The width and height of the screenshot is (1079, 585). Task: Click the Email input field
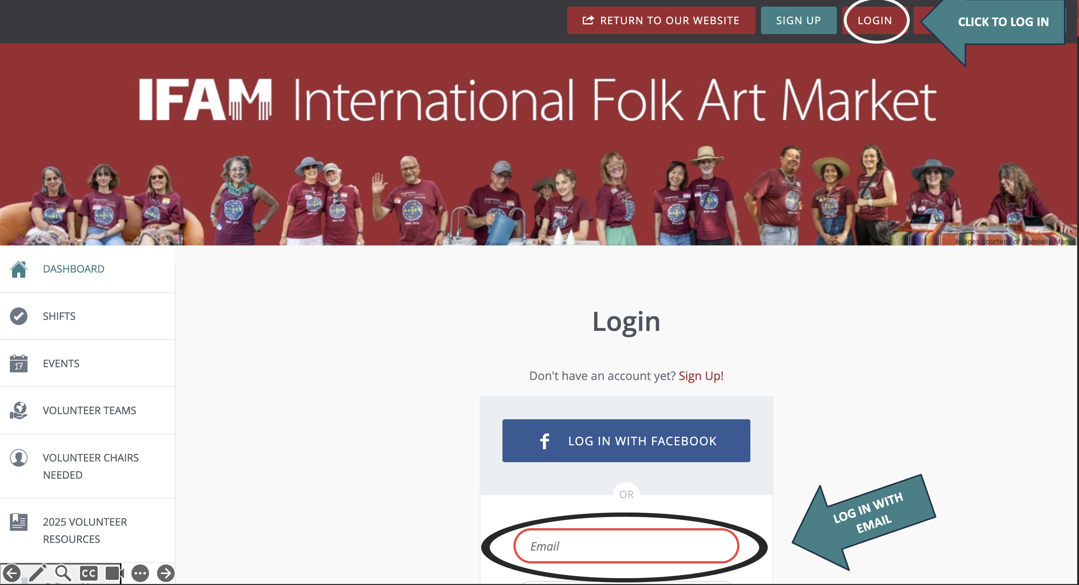click(x=626, y=546)
